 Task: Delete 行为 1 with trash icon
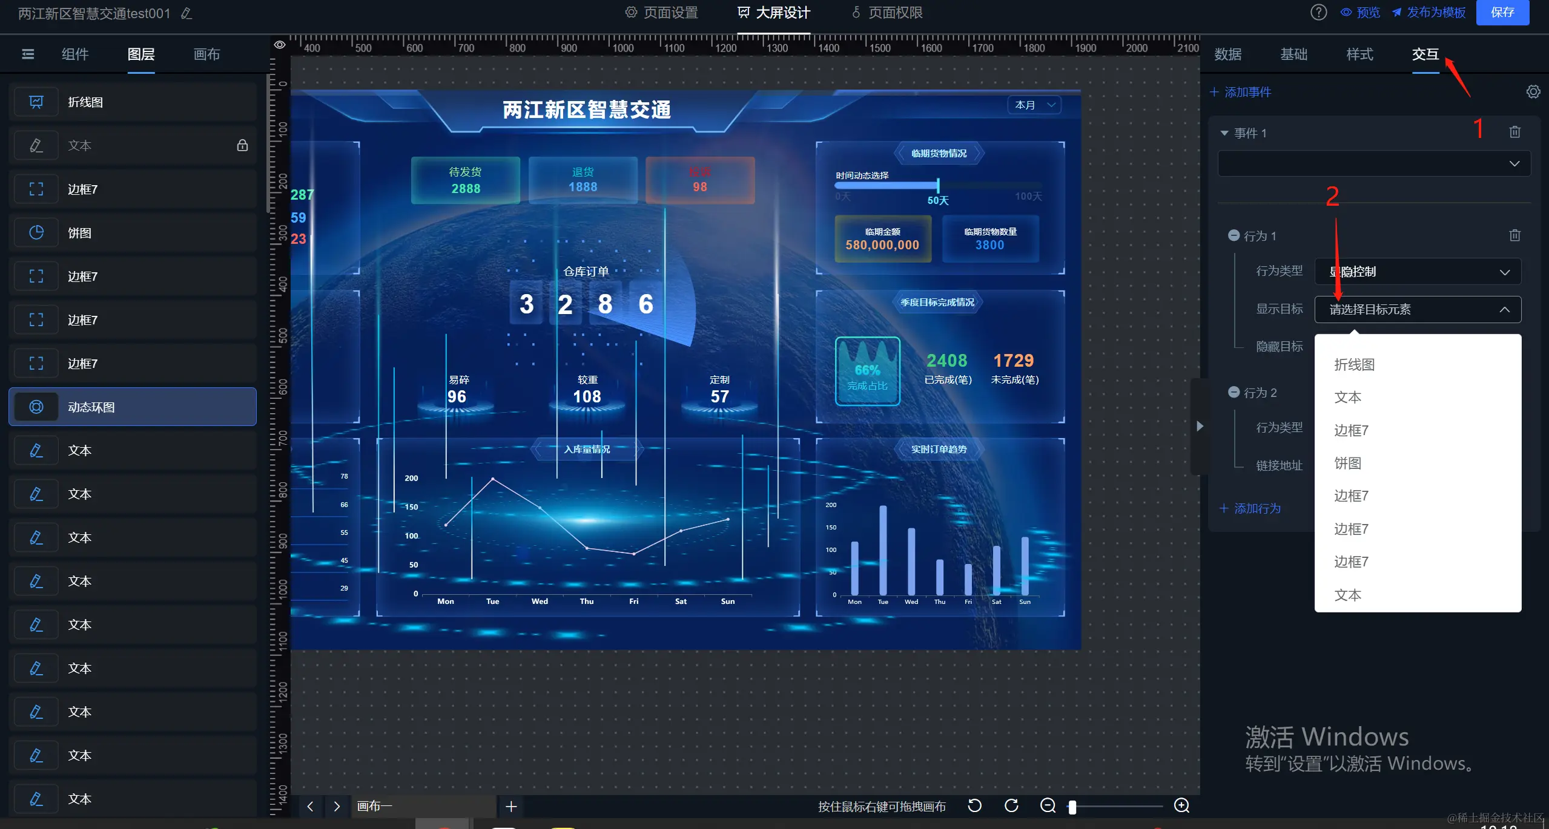pos(1514,235)
